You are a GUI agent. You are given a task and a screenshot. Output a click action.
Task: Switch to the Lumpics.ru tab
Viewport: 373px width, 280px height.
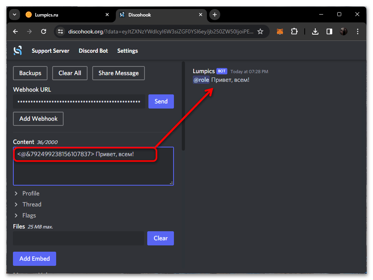63,15
